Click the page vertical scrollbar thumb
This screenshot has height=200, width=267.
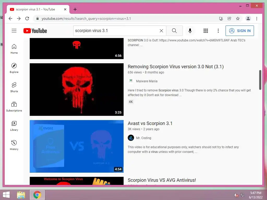pyautogui.click(x=260, y=80)
